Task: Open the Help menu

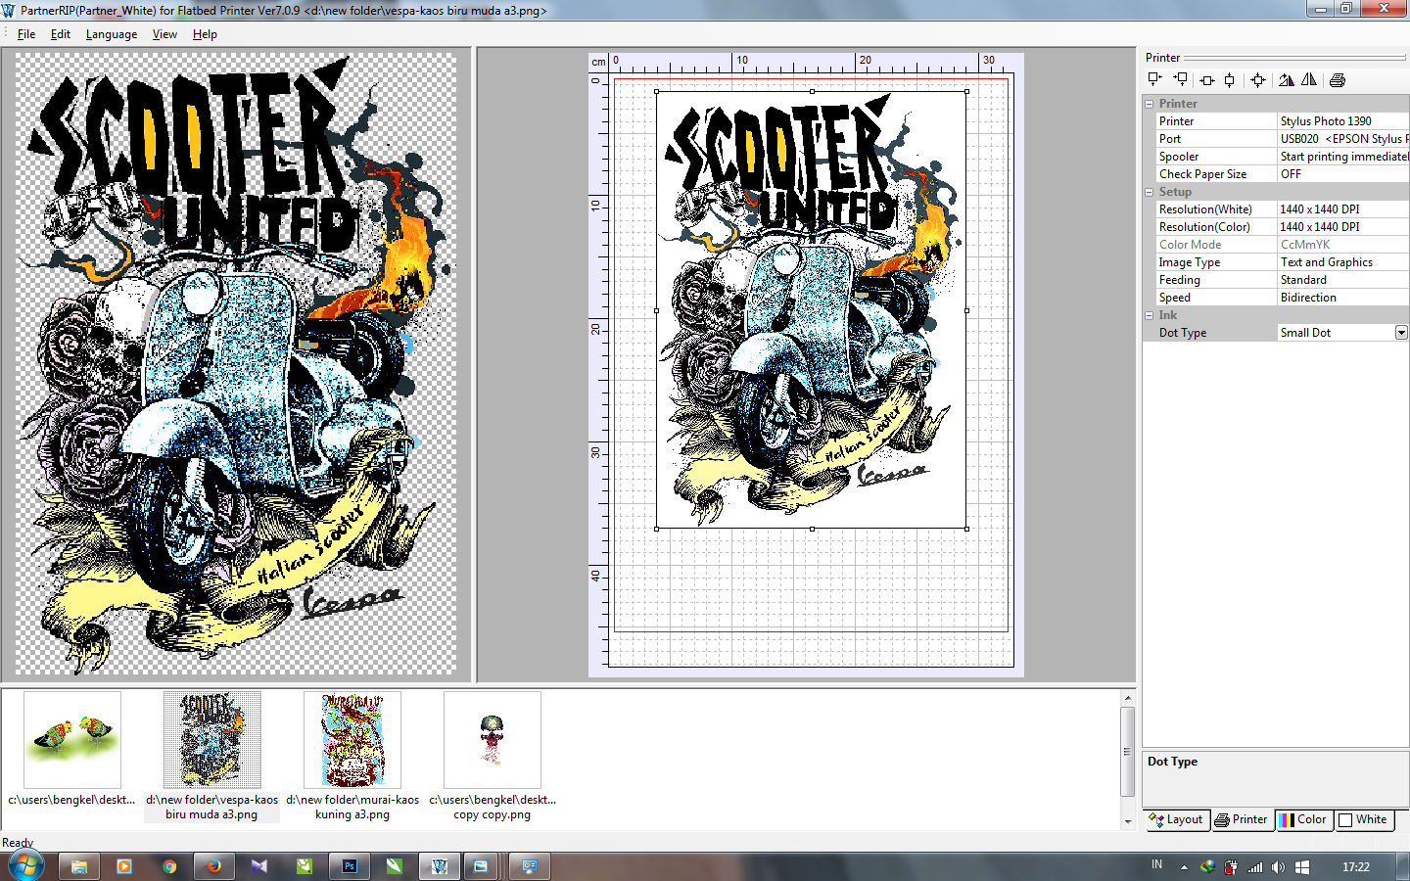Action: 205,34
